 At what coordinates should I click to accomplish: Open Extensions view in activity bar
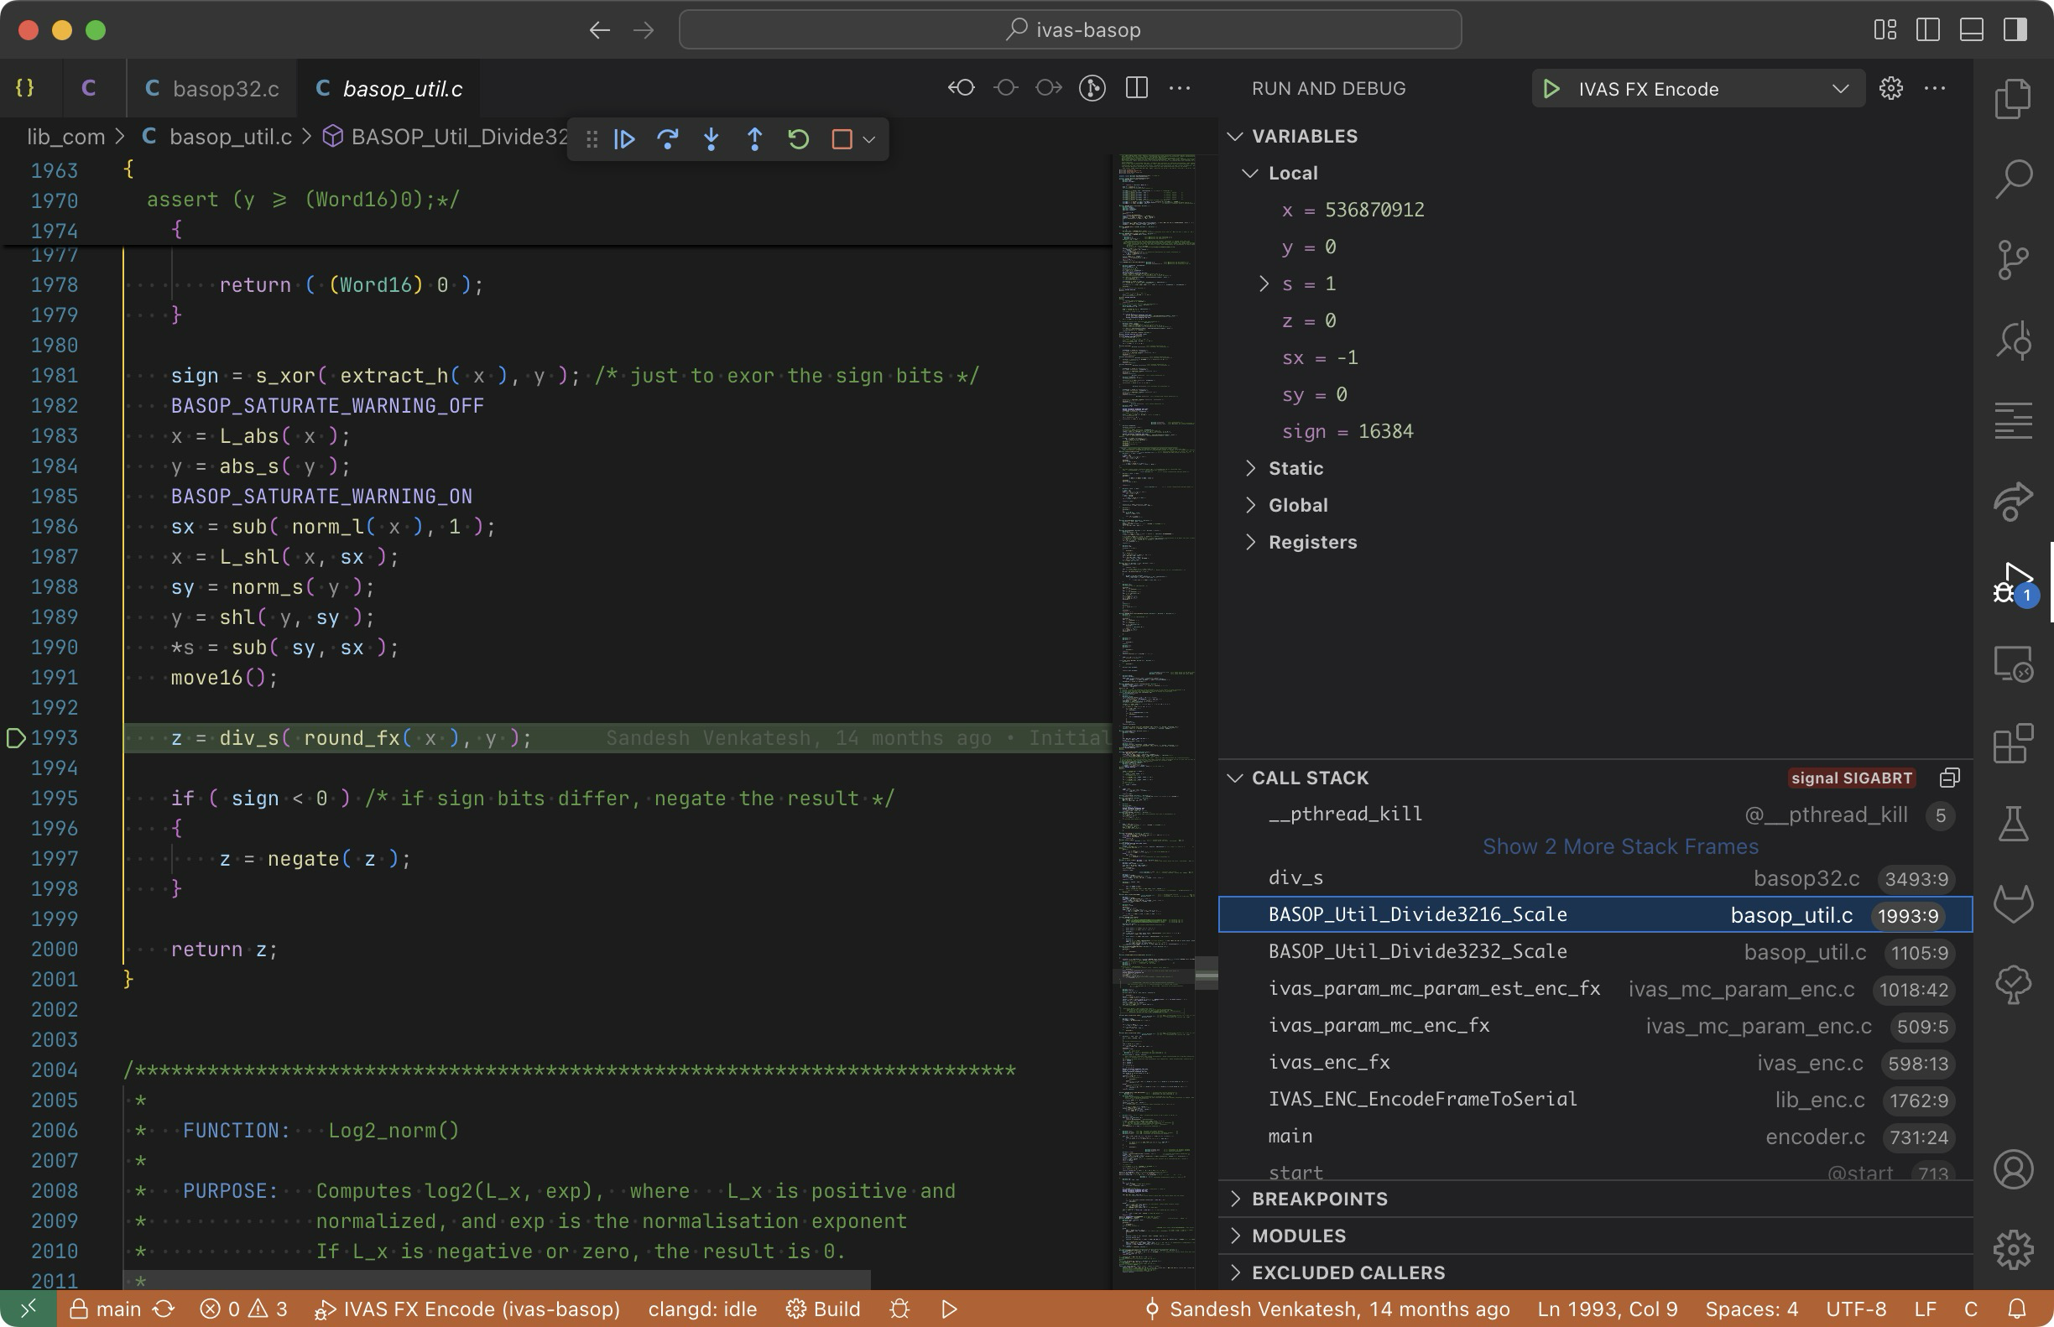click(2014, 744)
